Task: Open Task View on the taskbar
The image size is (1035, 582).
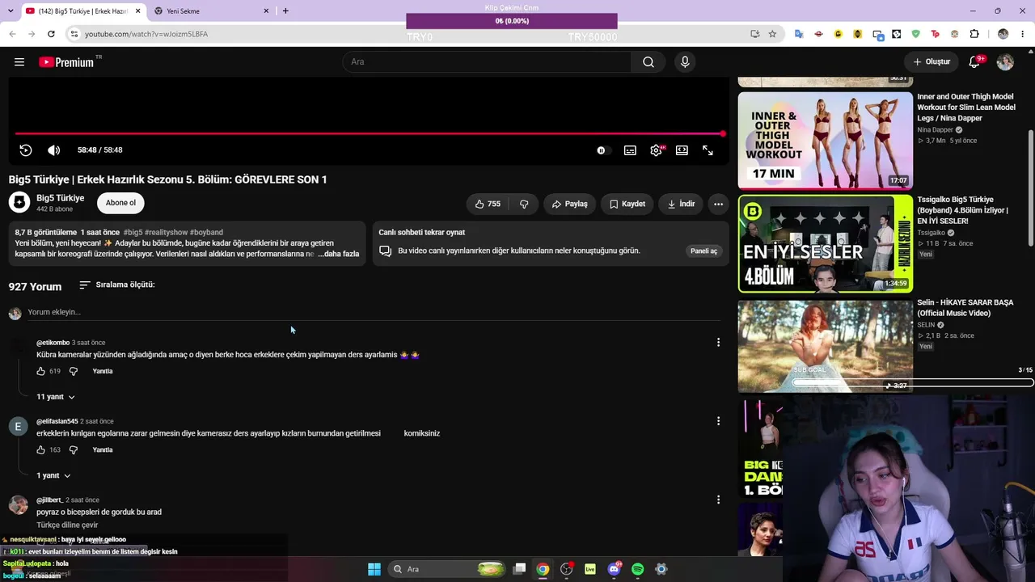Action: click(x=519, y=569)
